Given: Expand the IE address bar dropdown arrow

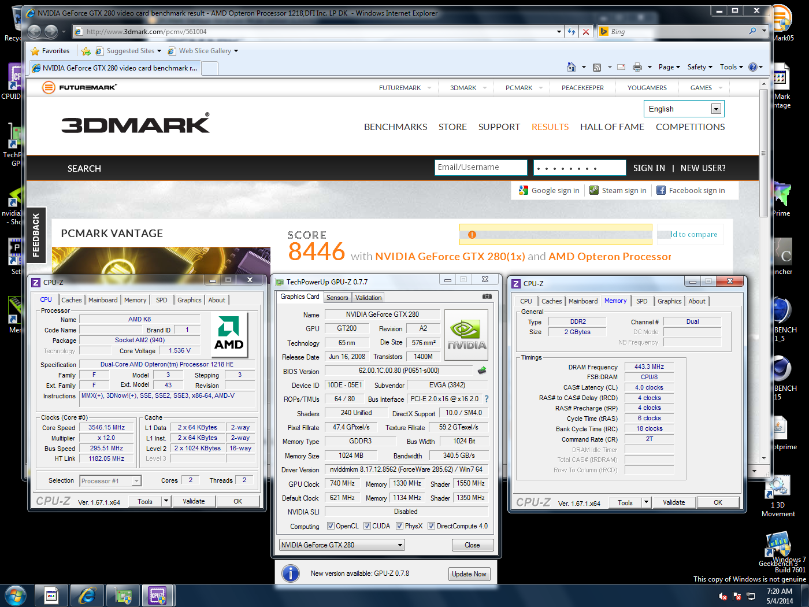Looking at the screenshot, I should point(559,32).
